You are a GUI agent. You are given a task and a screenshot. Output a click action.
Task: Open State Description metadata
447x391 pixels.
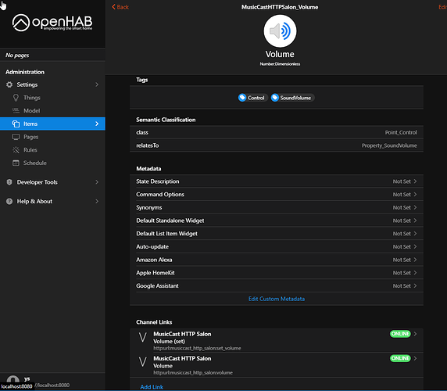tap(276, 181)
